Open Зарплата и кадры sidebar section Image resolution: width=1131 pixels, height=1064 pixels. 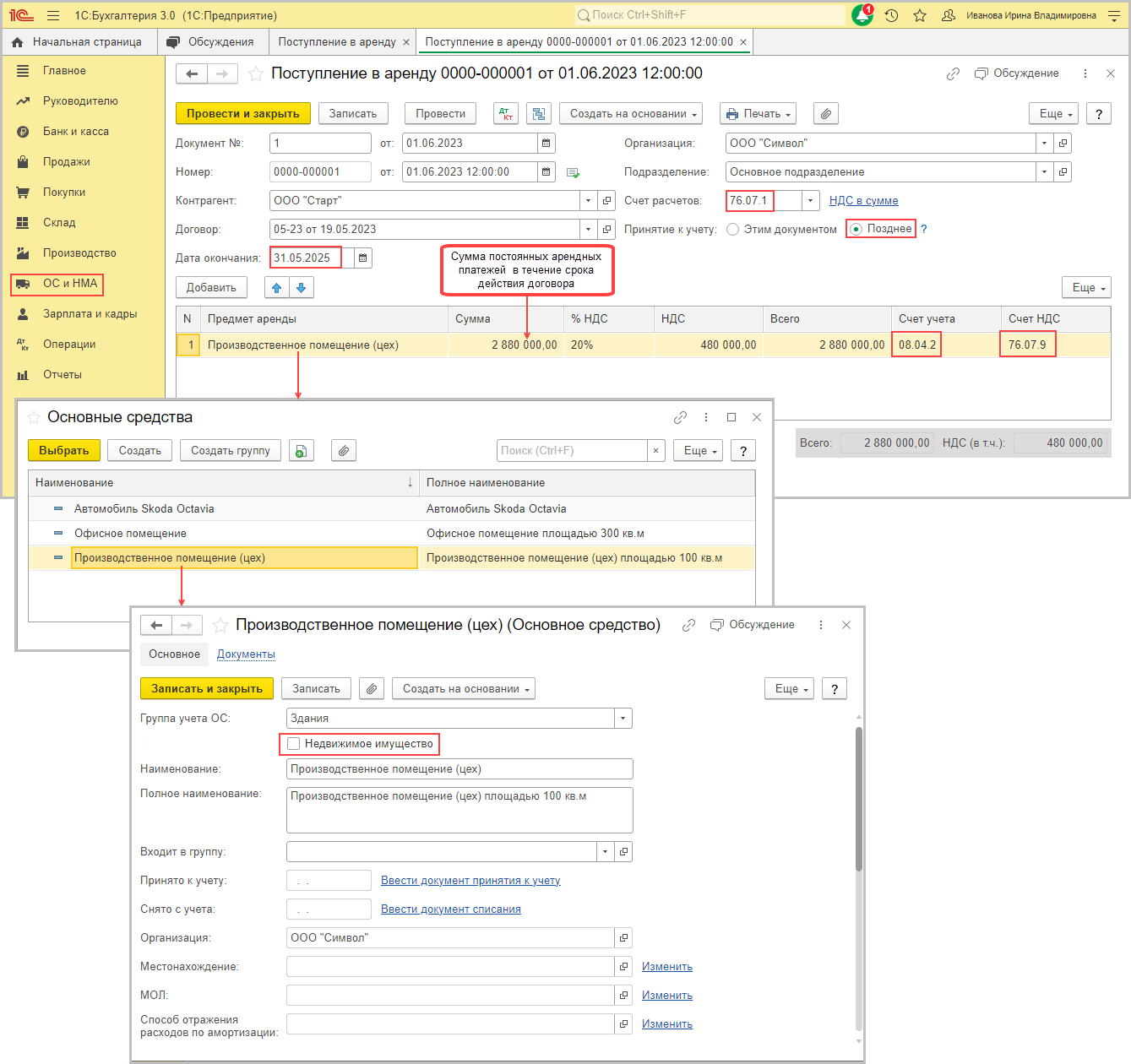point(90,314)
